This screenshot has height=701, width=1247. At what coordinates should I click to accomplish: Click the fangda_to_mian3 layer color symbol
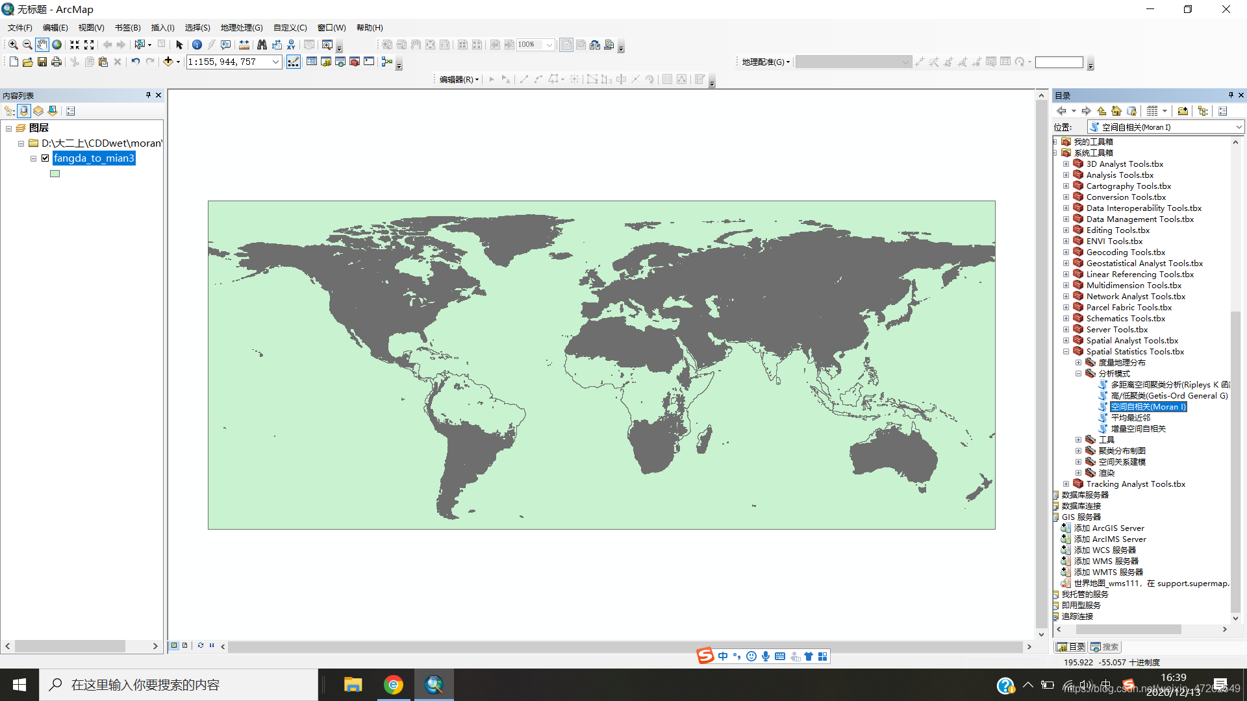(x=55, y=174)
